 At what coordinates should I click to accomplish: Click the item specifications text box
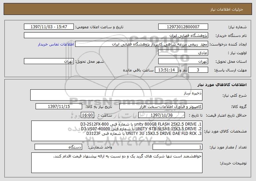[x=117, y=131]
